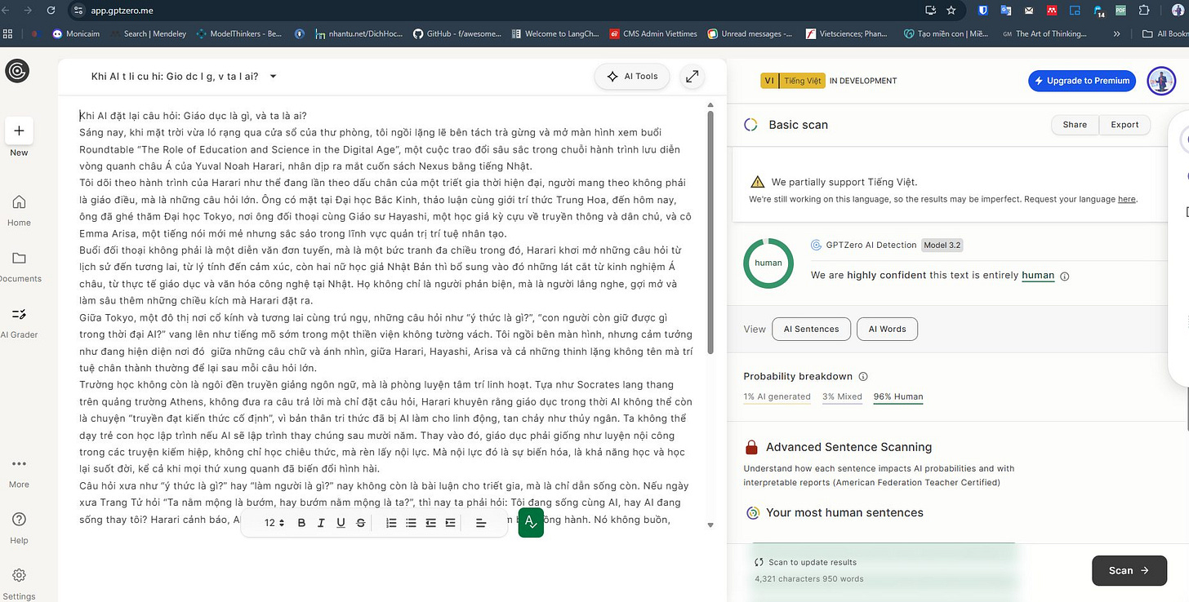Open the Search | Mendeley bookmark
Screen dimensions: 1189x602
[148, 33]
